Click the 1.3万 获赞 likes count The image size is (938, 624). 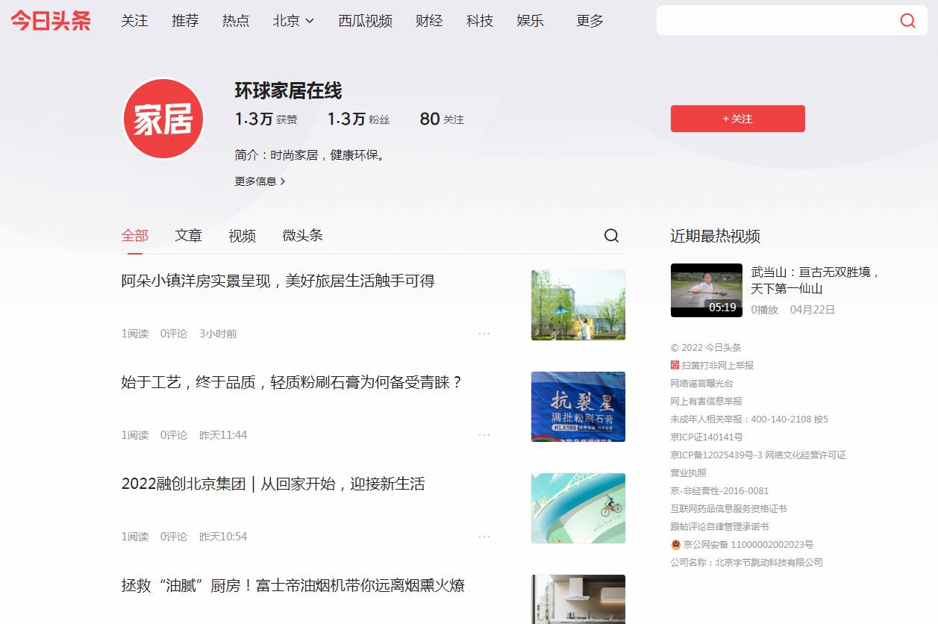tap(266, 119)
